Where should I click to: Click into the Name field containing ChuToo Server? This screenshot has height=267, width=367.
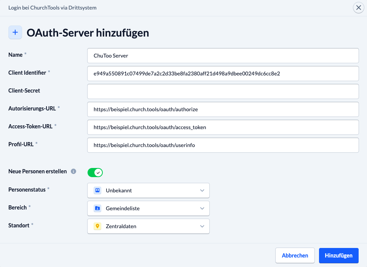coord(223,55)
